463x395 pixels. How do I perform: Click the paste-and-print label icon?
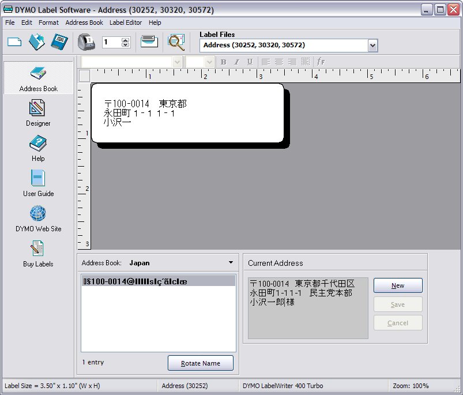(x=149, y=42)
